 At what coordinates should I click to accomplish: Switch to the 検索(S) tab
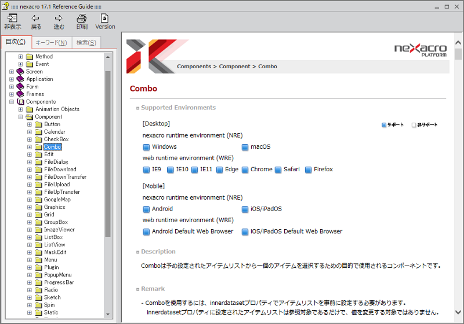(x=86, y=42)
